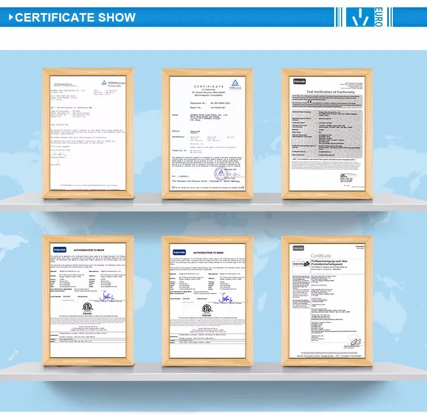Click blue signature on lower-left Authorization document
Viewport: 427px width, 414px height.
(106, 296)
